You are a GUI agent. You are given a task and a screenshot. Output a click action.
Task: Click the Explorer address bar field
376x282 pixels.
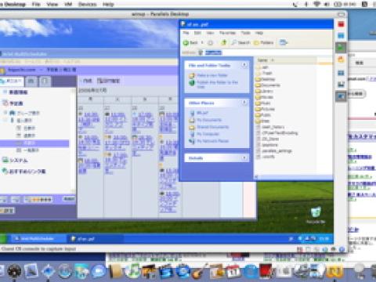click(265, 52)
